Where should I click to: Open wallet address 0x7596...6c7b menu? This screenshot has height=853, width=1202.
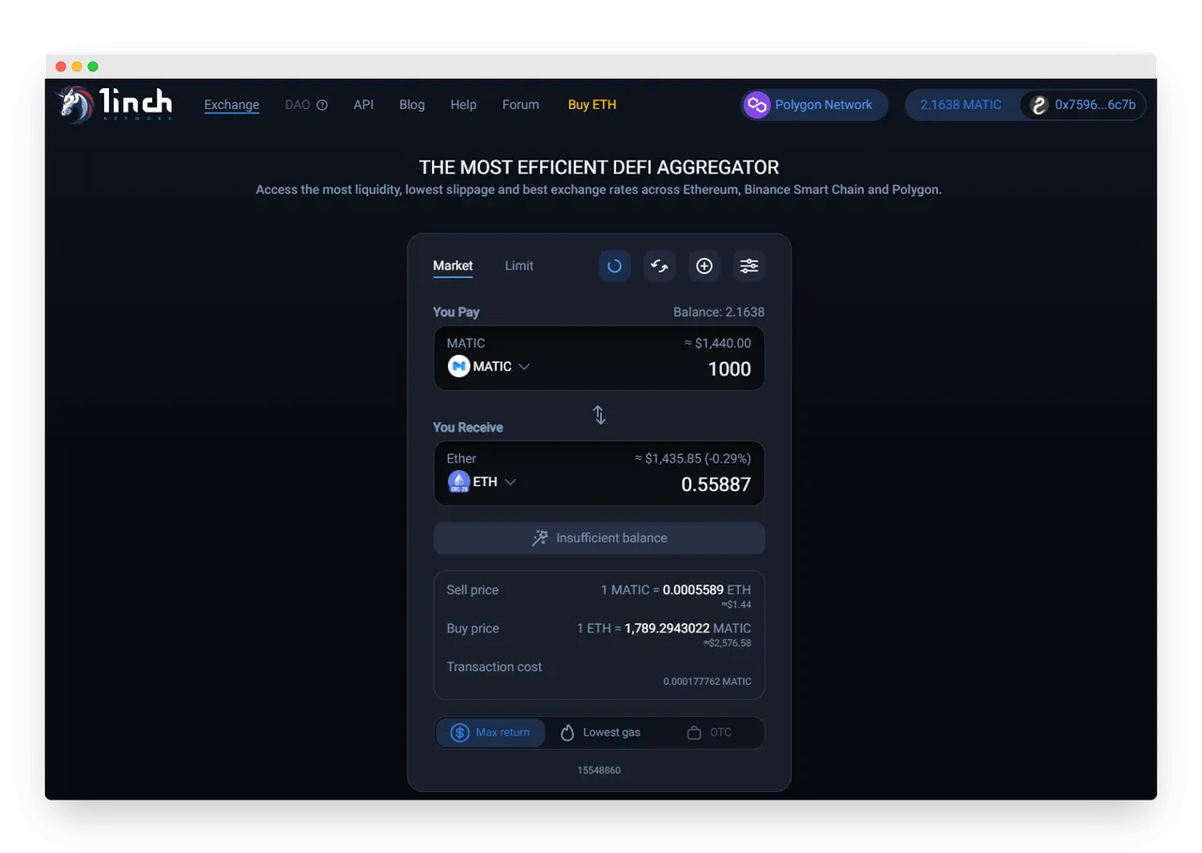click(1084, 105)
